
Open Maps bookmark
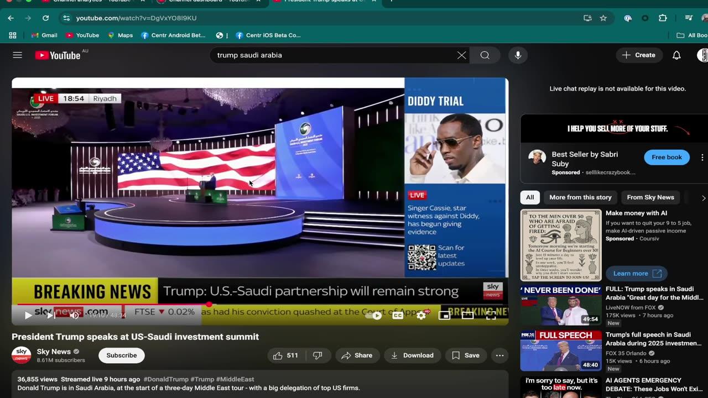120,35
